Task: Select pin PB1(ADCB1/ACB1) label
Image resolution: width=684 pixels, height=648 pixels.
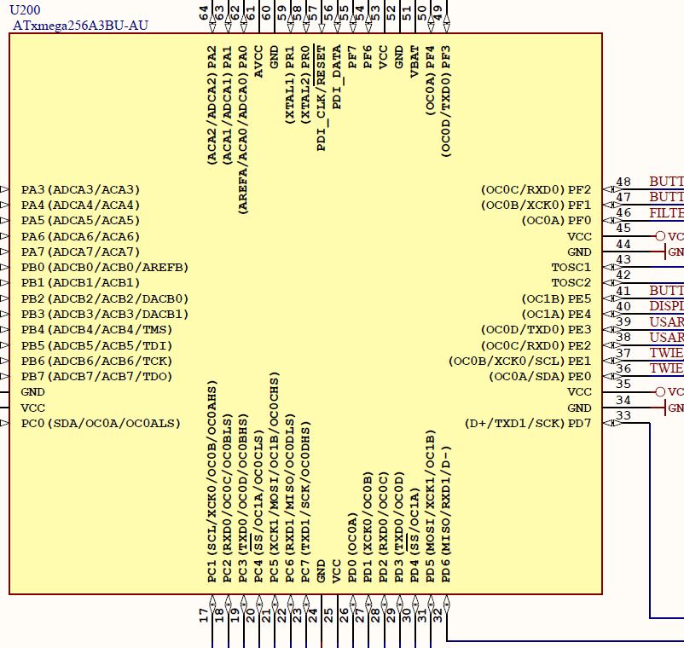Action: [x=81, y=282]
